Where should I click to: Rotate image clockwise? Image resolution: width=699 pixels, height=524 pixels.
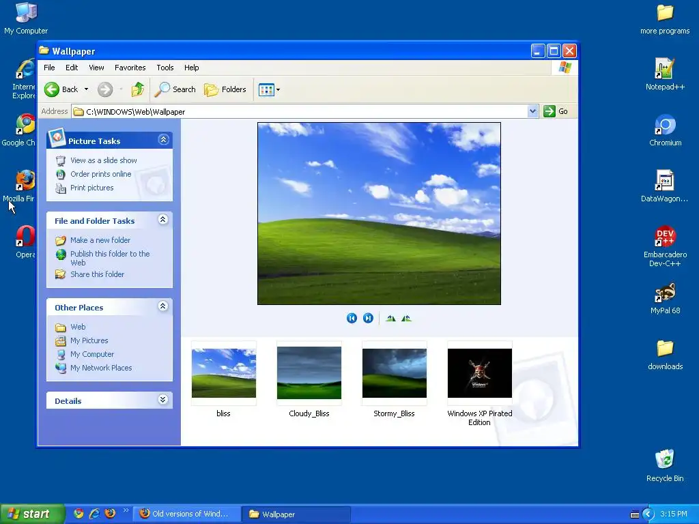[391, 318]
